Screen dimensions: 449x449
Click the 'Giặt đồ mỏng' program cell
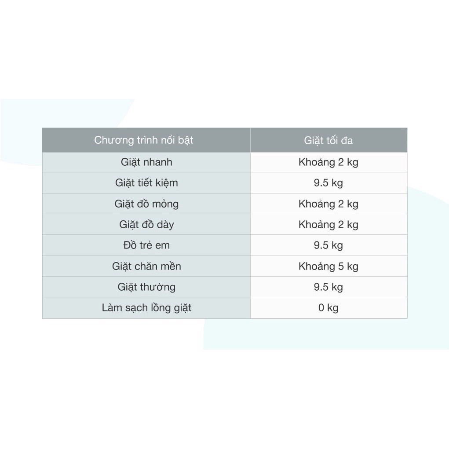click(x=146, y=204)
